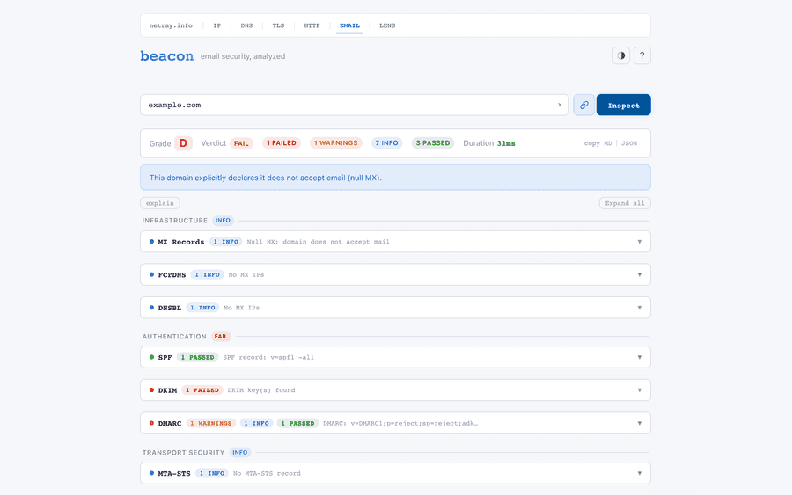Click the copy link icon button
The width and height of the screenshot is (792, 495).
coord(583,105)
